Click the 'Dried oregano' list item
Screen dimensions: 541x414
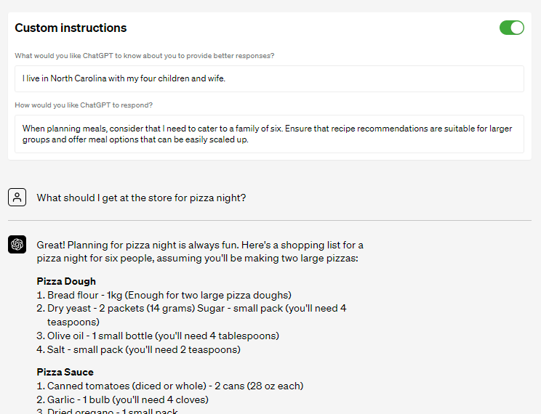pyautogui.click(x=112, y=411)
